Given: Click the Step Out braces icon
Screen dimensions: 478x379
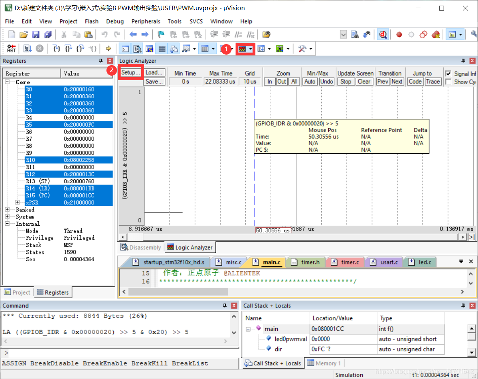Looking at the screenshot, I should [80, 49].
